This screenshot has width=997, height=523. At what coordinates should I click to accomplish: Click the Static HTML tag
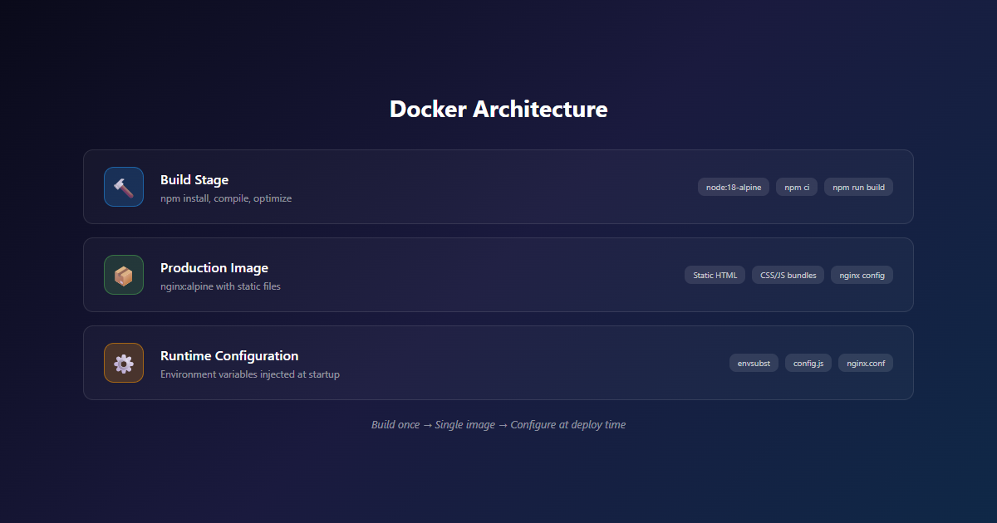tap(715, 275)
